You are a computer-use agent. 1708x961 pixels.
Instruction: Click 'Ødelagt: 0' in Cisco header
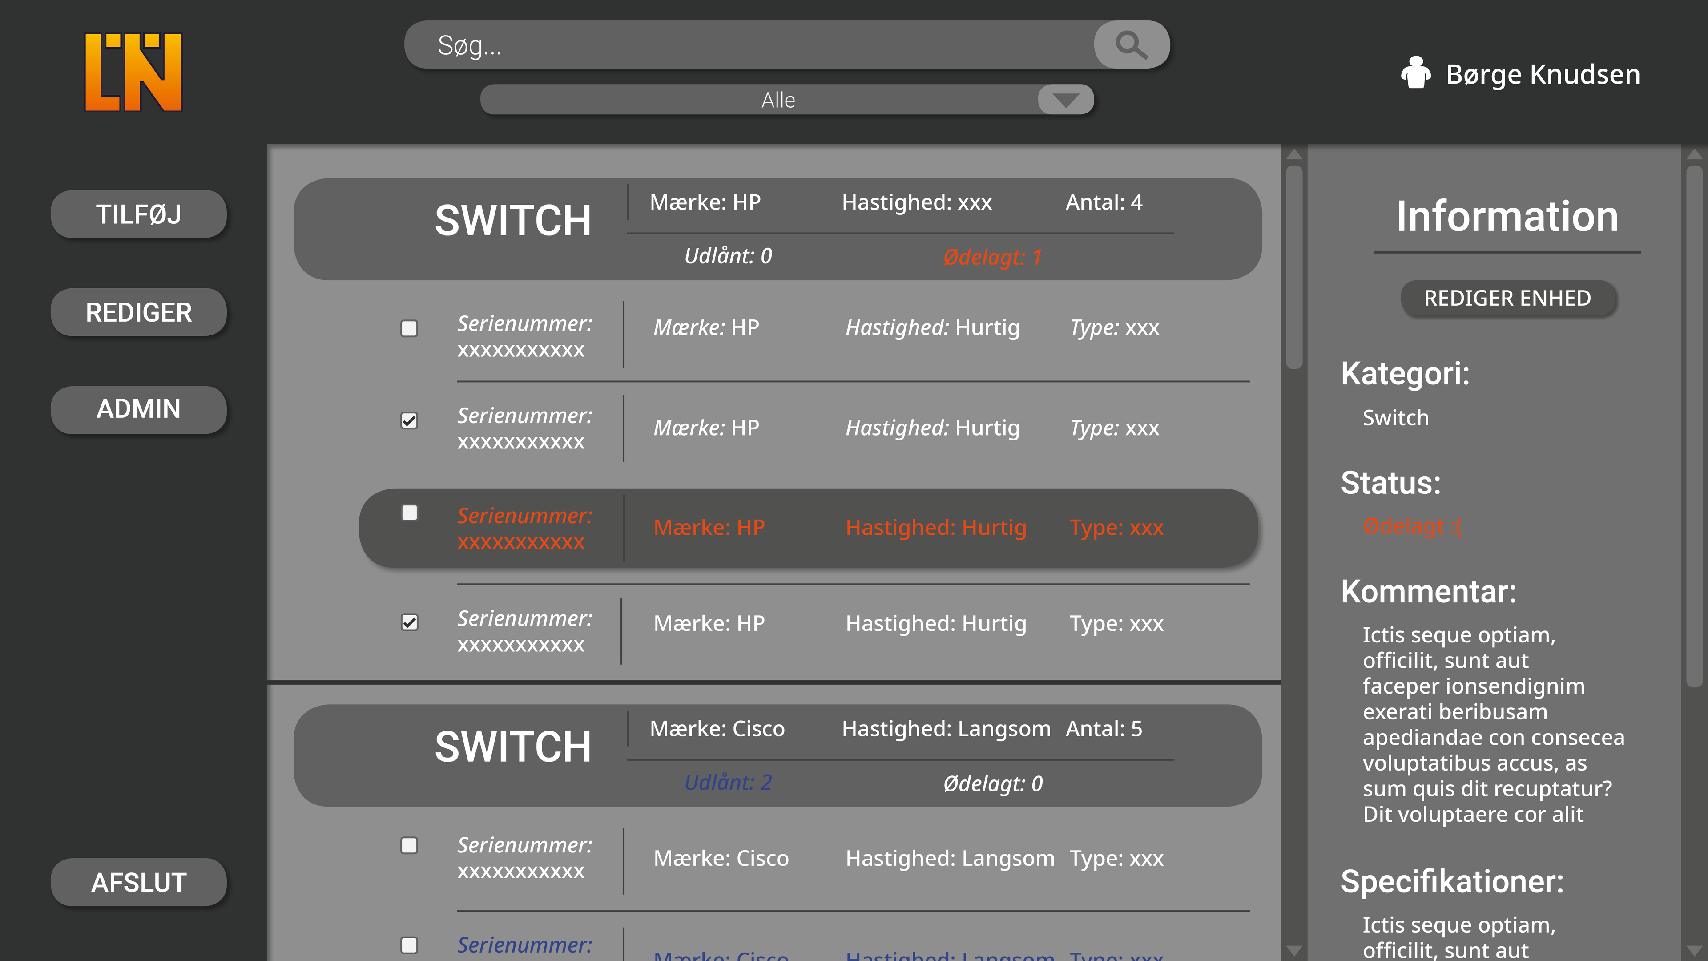coord(993,784)
